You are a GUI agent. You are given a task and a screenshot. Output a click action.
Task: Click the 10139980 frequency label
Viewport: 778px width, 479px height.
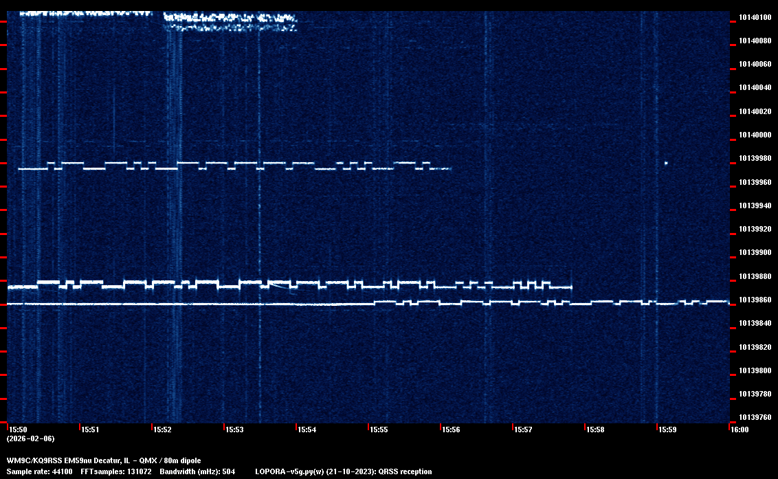(754, 159)
